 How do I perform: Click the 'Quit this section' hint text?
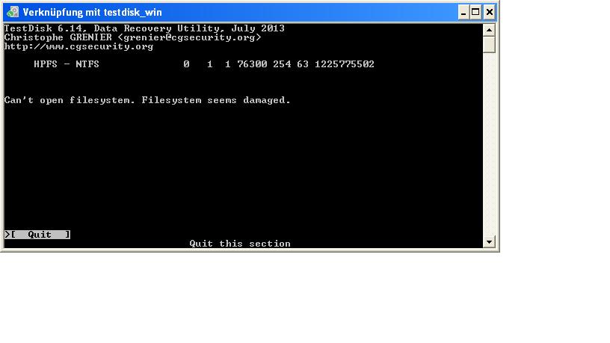pyautogui.click(x=240, y=244)
